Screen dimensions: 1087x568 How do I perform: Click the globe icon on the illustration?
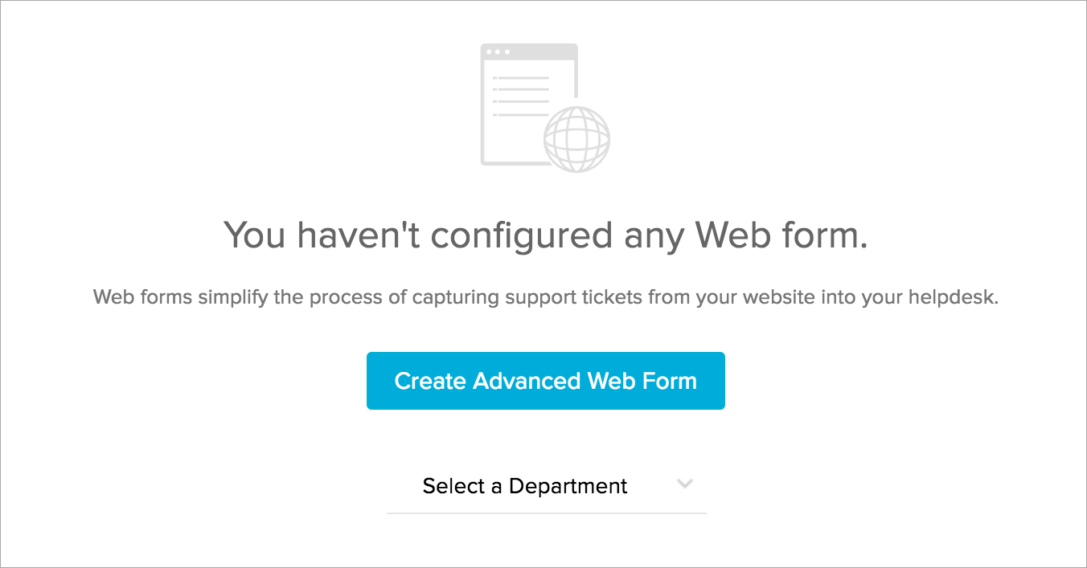pos(576,138)
